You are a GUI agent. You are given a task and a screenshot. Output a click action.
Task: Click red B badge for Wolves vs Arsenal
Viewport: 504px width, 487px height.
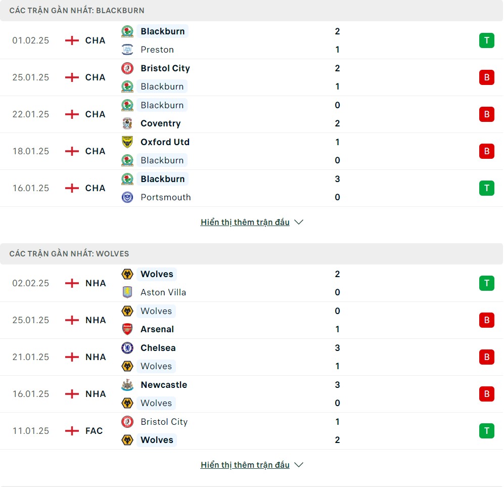487,320
